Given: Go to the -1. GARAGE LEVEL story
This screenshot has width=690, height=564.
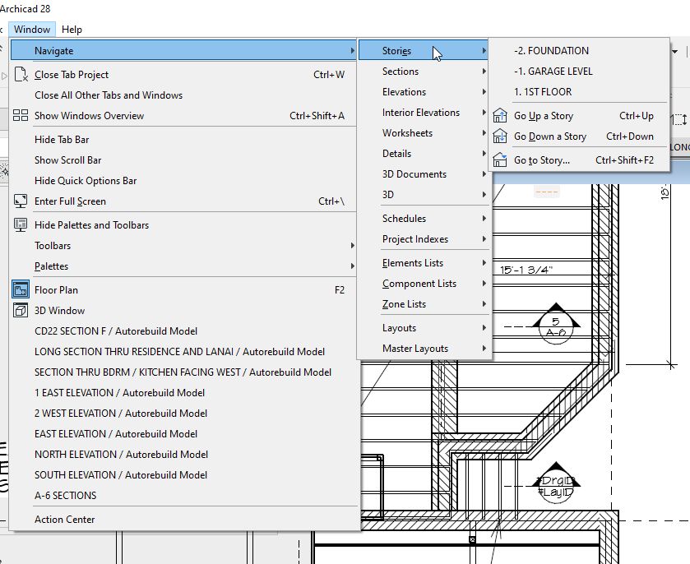Looking at the screenshot, I should click(579, 72).
